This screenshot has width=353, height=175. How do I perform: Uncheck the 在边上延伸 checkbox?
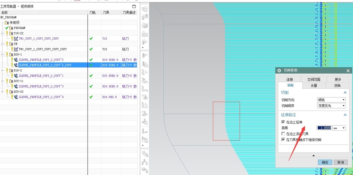(283, 122)
